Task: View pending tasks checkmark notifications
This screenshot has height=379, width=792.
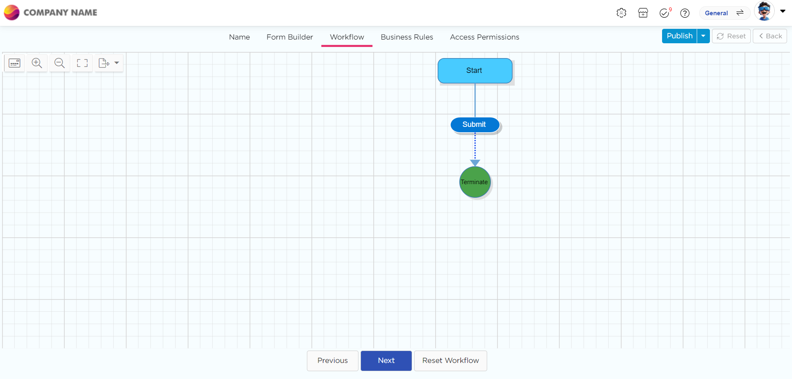Action: [664, 13]
